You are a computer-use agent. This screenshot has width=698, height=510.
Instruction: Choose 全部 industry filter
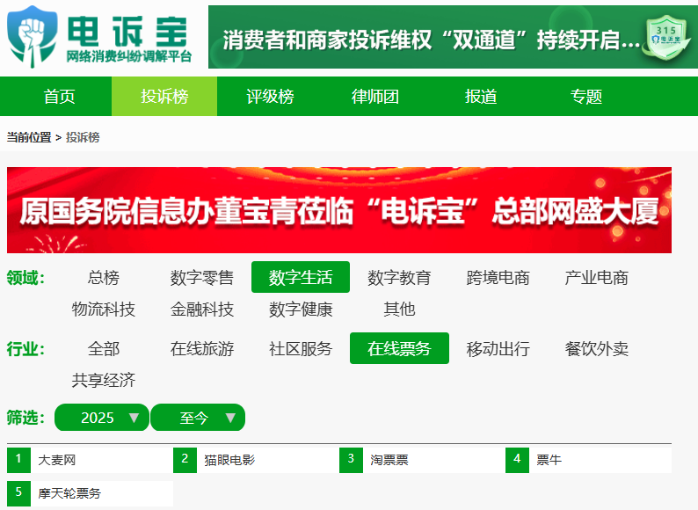tap(104, 348)
